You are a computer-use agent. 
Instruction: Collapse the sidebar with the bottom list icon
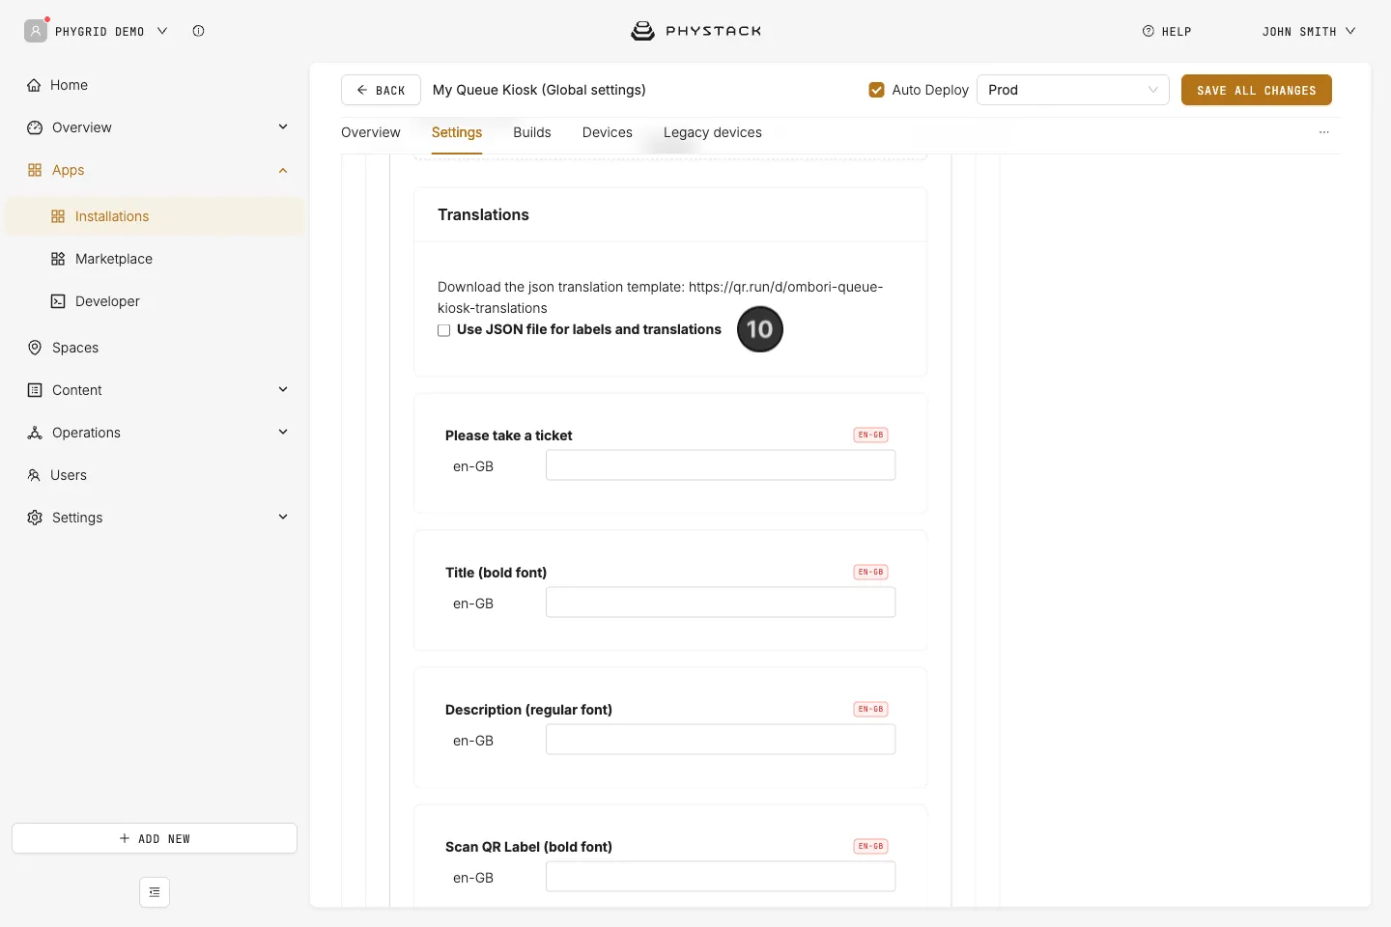pos(155,892)
